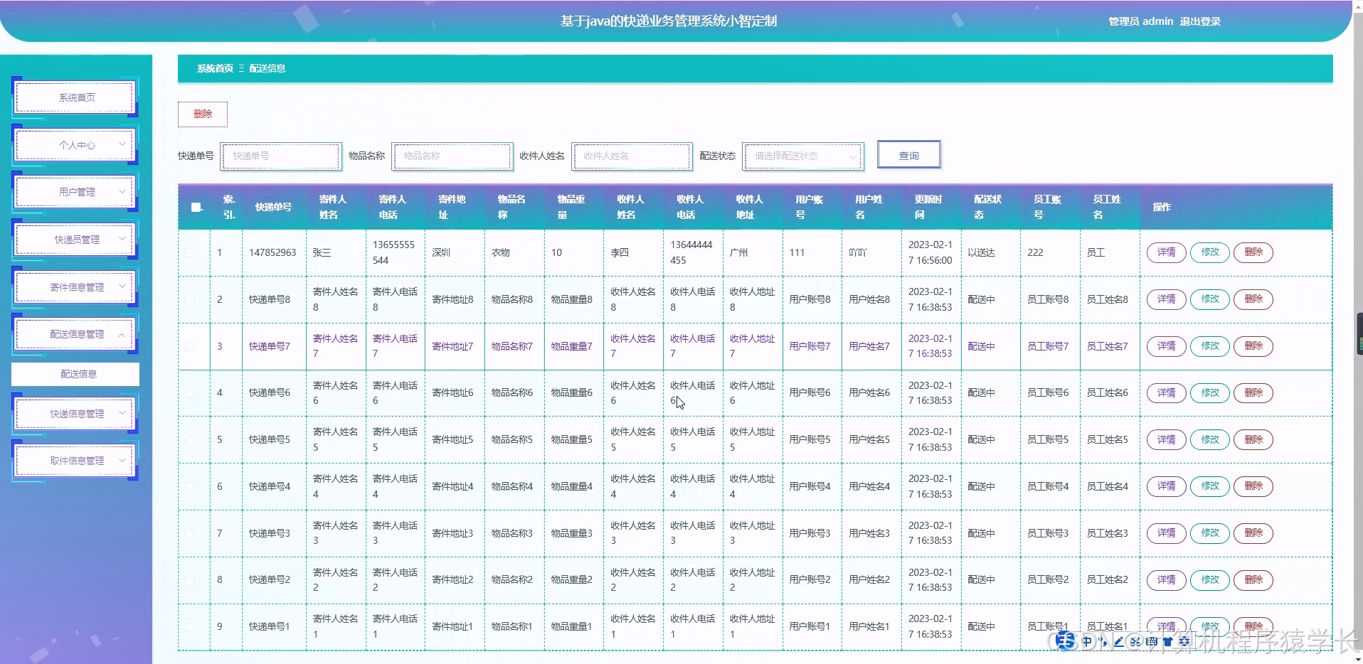The height and width of the screenshot is (664, 1363).
Task: Select the 147852963 tracking number cell
Action: pyautogui.click(x=272, y=252)
